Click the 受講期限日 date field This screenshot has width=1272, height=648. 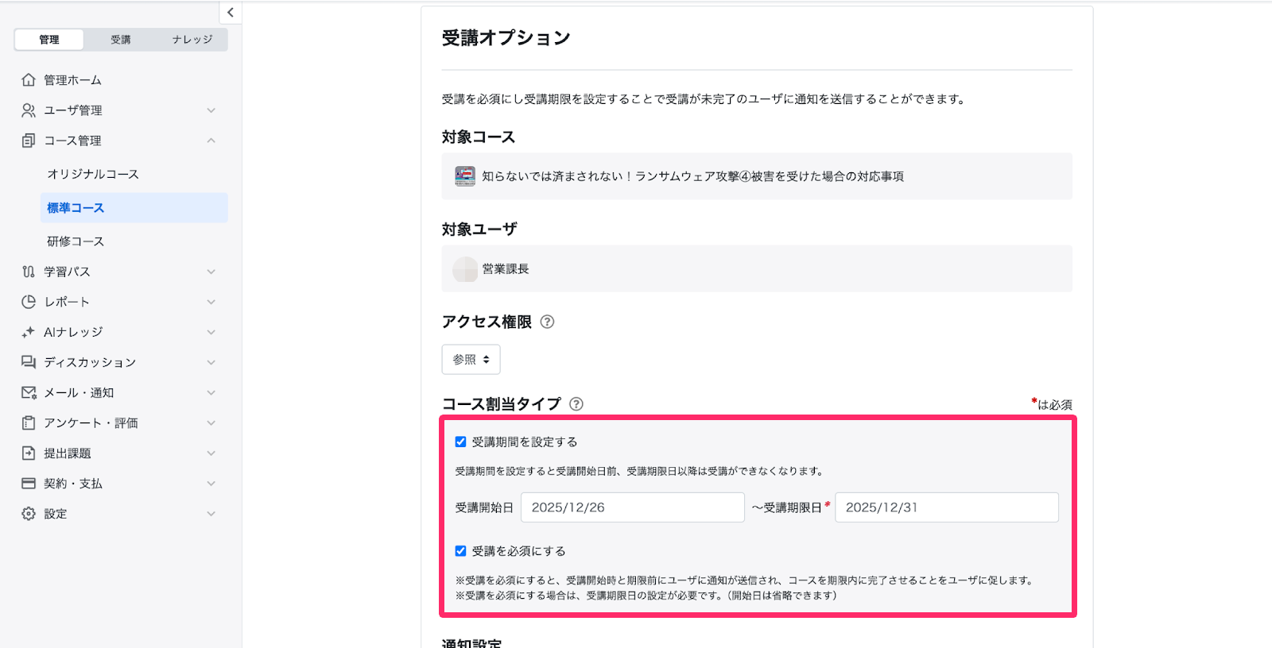tap(946, 507)
